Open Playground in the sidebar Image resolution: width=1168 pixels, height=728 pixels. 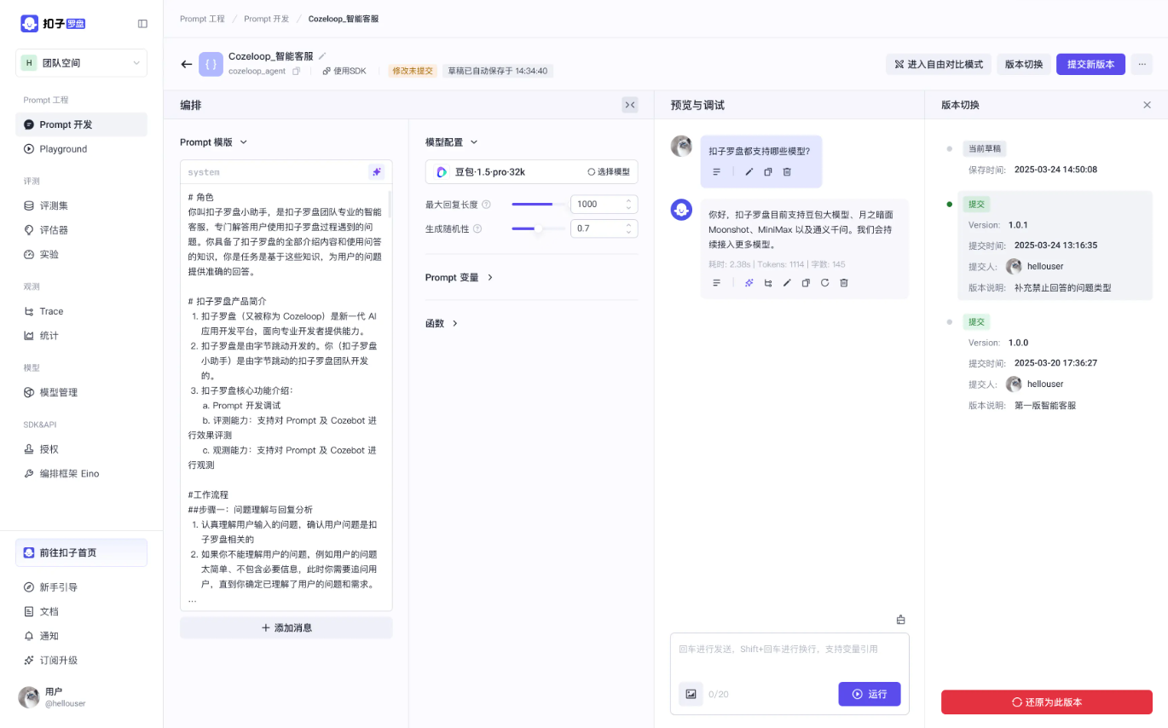click(x=81, y=149)
